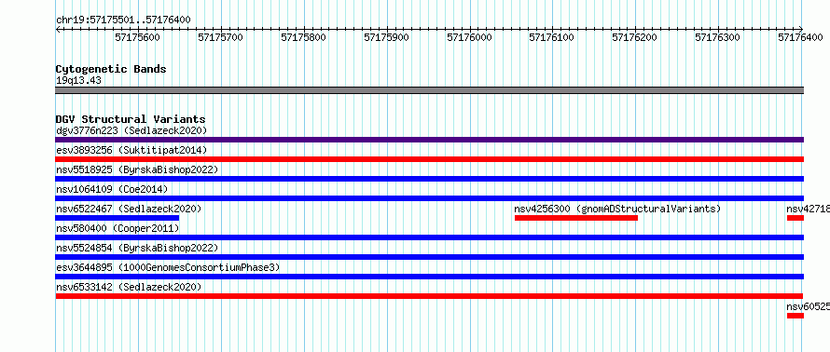Viewport: 830px width, 352px height.
Task: Open the truncated nsv42718 variant label
Action: 809,209
